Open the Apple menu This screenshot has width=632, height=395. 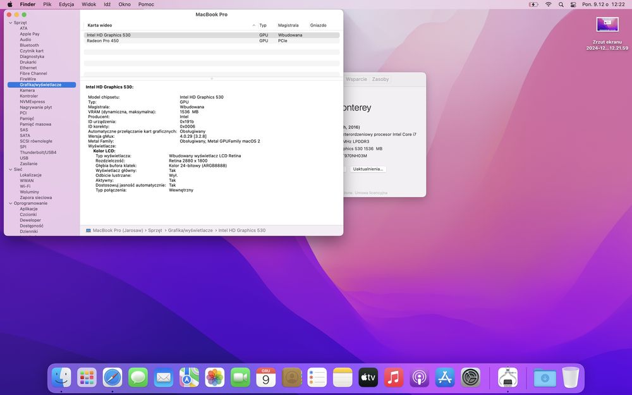(9, 4)
